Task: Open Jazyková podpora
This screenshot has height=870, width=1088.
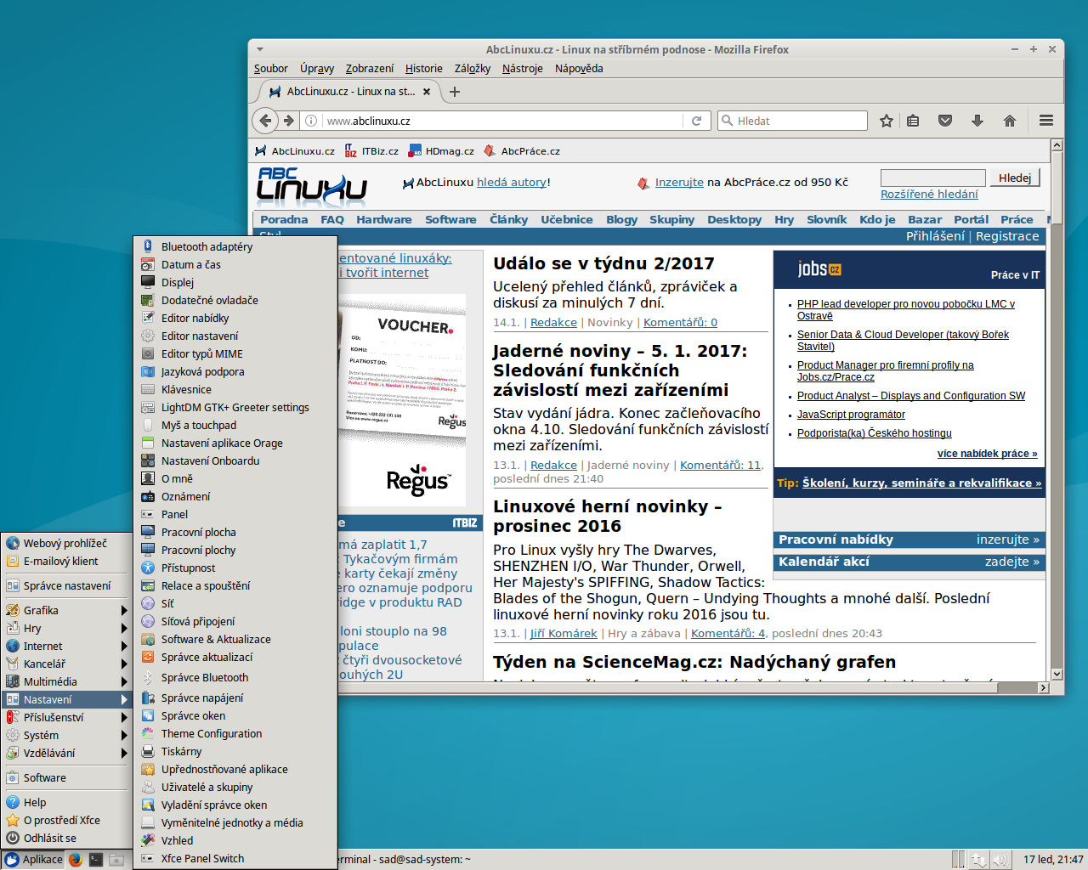Action: (x=235, y=371)
